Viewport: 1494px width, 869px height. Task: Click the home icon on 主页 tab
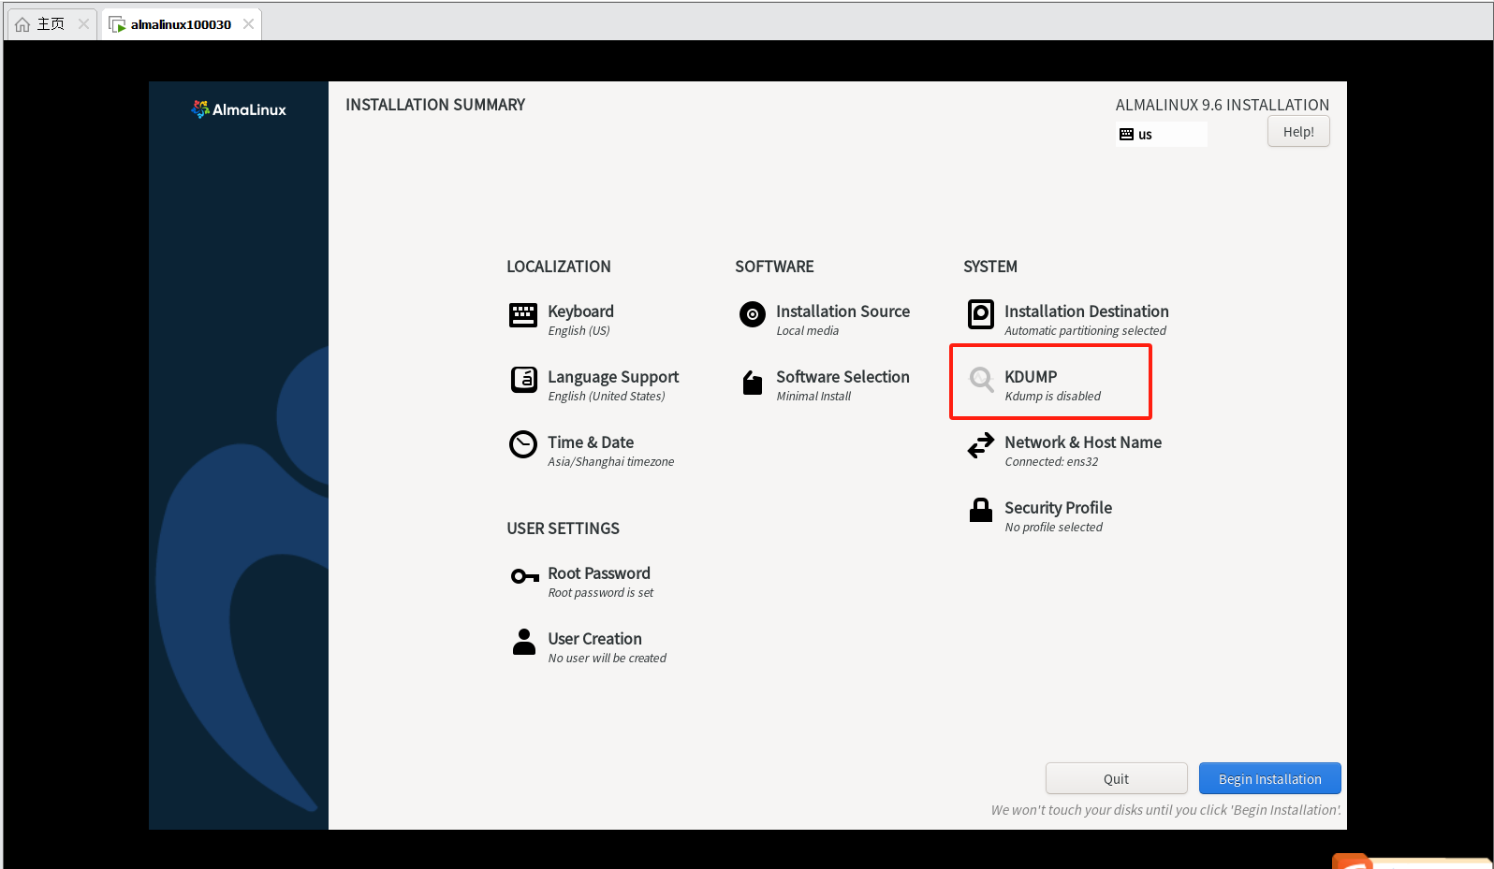coord(22,24)
